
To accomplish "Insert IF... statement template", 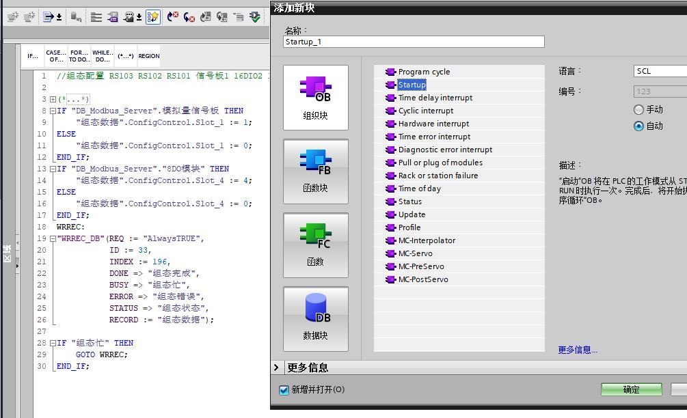I will [x=33, y=56].
